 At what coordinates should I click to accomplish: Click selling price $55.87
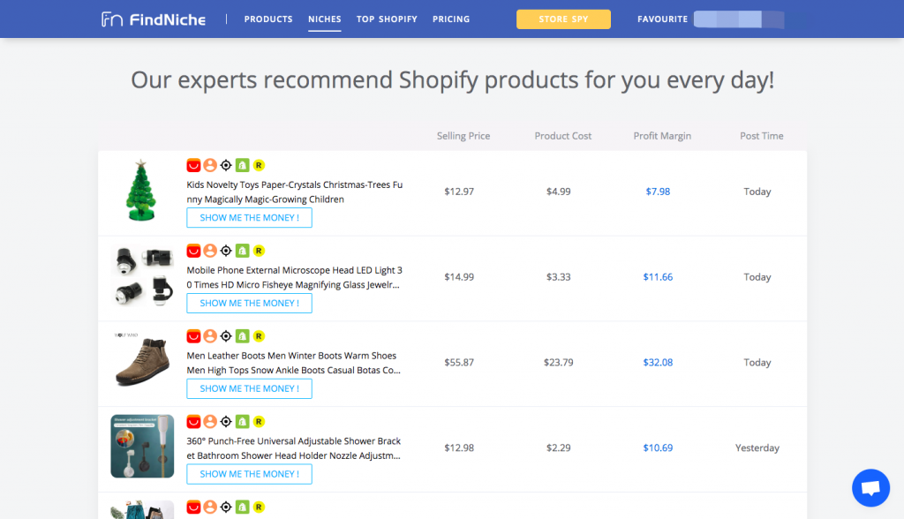tap(459, 362)
